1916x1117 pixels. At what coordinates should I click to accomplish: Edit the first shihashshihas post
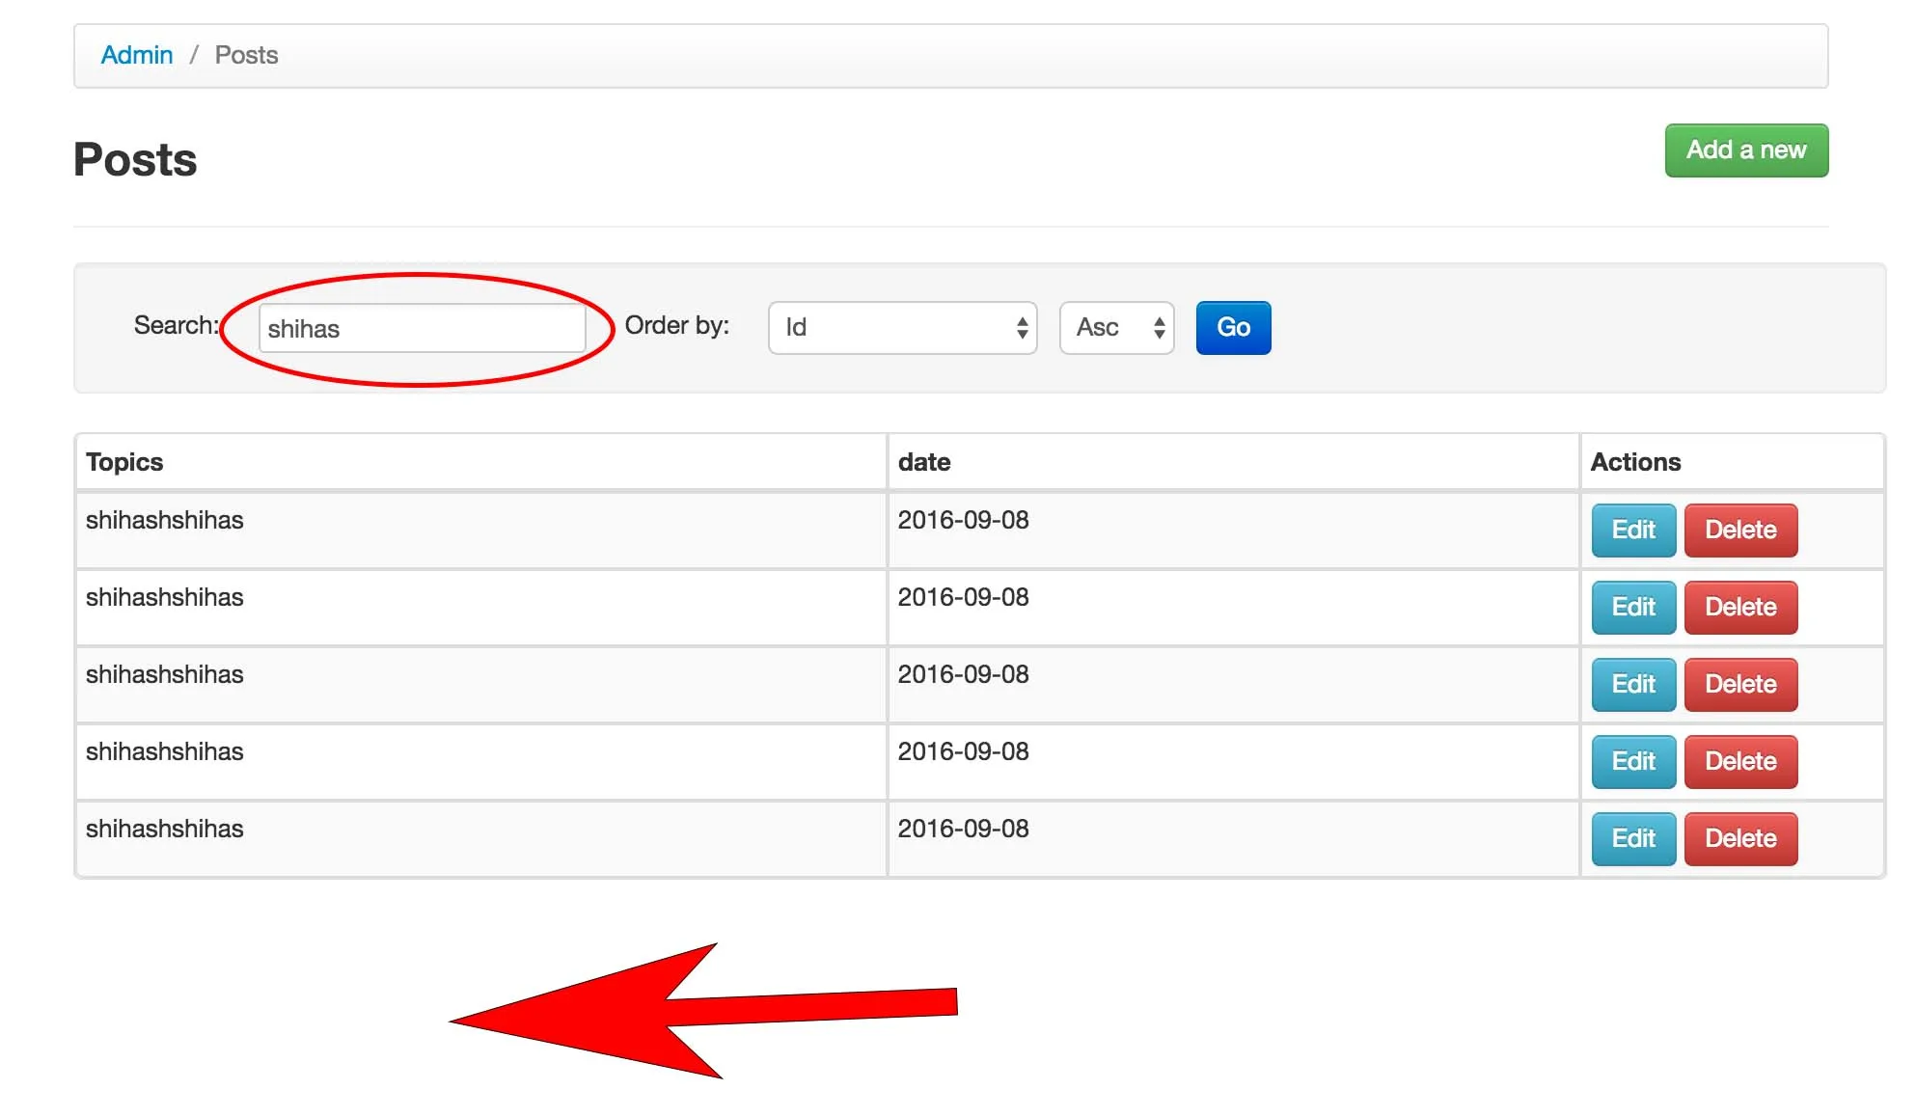point(1632,530)
